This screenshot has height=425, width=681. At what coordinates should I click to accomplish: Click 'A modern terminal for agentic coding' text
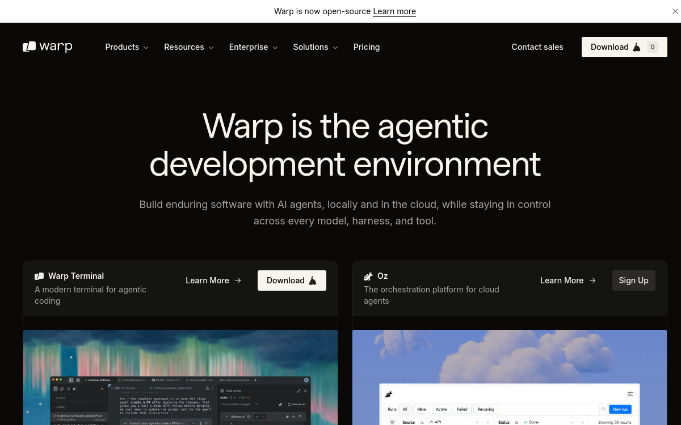pos(91,295)
